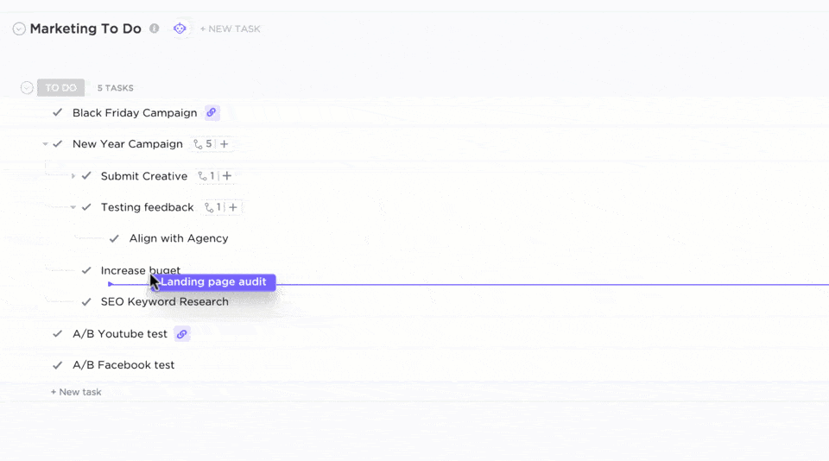Screen dimensions: 829x461
Task: Click the + New task link below the list
Action: tap(76, 392)
